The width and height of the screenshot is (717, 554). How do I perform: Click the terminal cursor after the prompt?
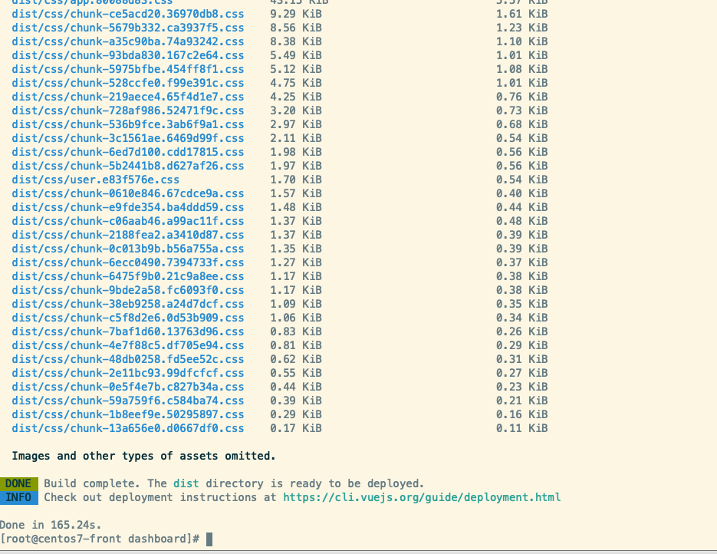(x=209, y=539)
